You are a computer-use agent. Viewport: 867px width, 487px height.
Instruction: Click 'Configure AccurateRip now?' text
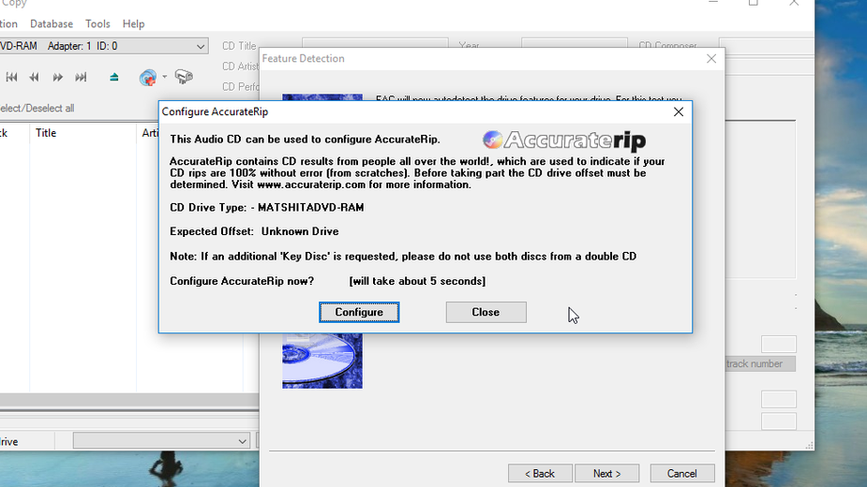pyautogui.click(x=242, y=281)
